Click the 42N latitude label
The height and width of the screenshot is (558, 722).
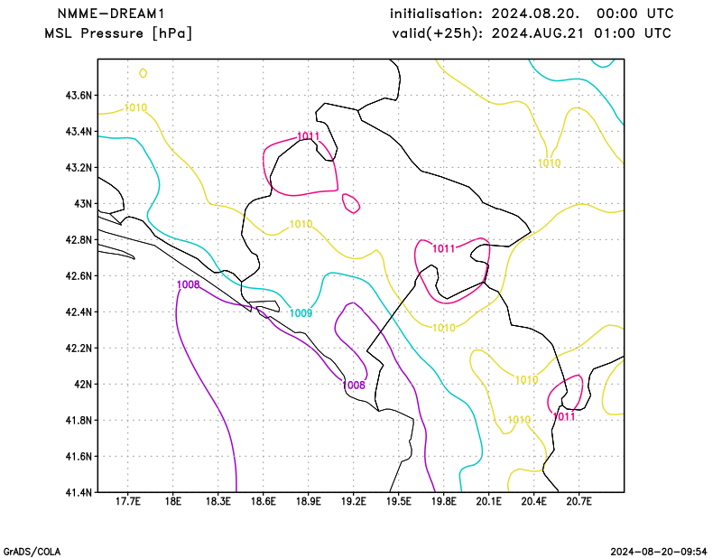coord(83,385)
